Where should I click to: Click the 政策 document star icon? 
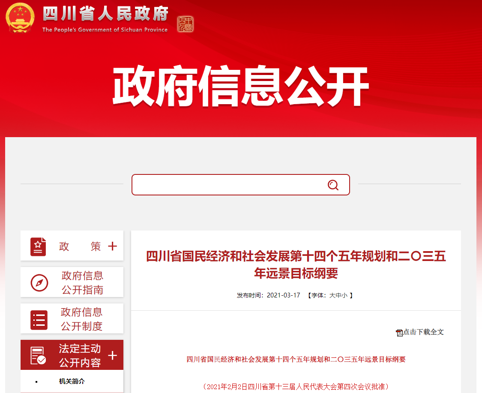[x=38, y=246]
